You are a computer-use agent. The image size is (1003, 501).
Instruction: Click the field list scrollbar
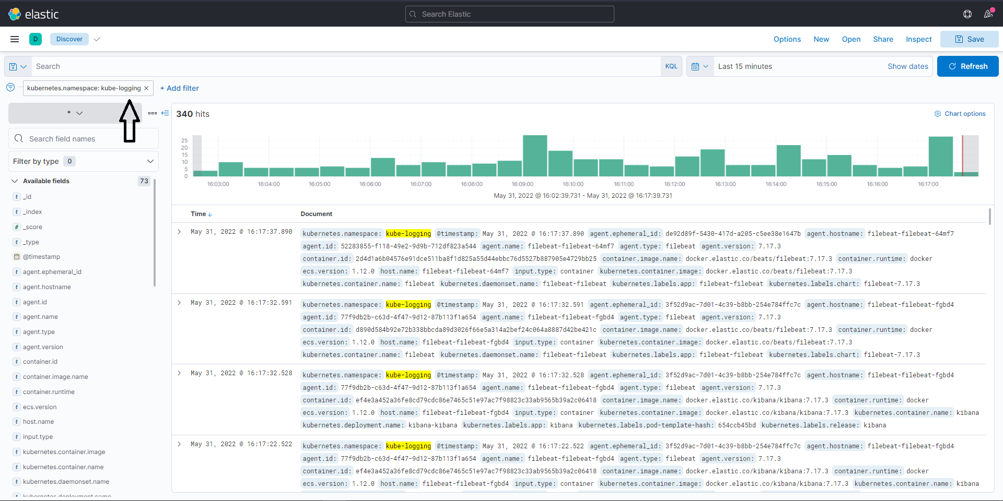point(155,232)
